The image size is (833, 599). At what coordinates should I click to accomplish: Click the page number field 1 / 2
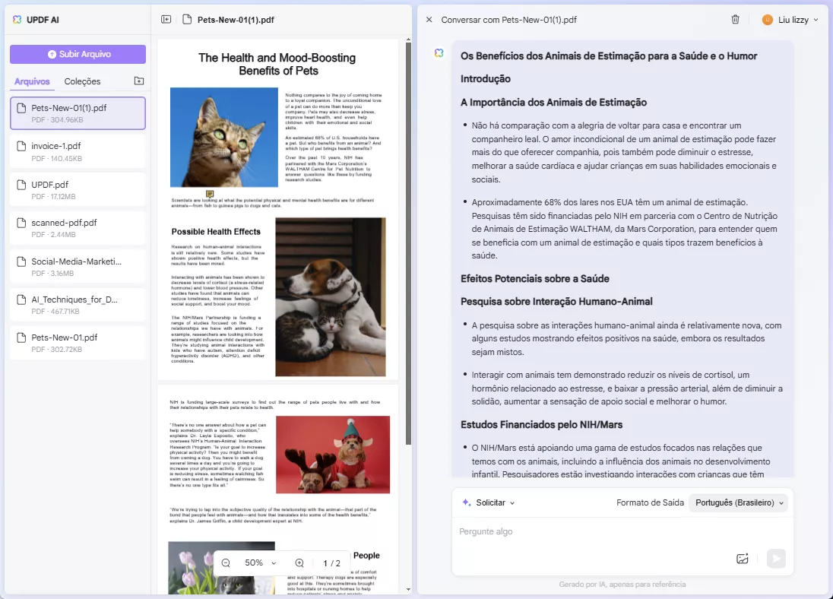click(331, 563)
